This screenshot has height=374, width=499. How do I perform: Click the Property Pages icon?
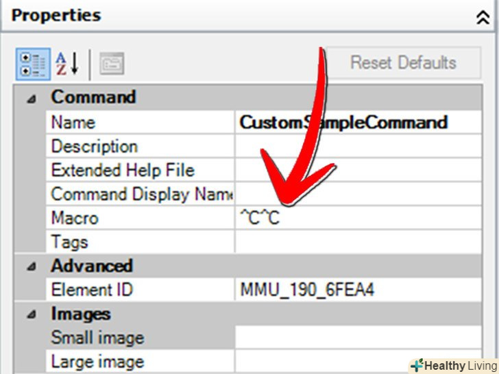point(111,64)
